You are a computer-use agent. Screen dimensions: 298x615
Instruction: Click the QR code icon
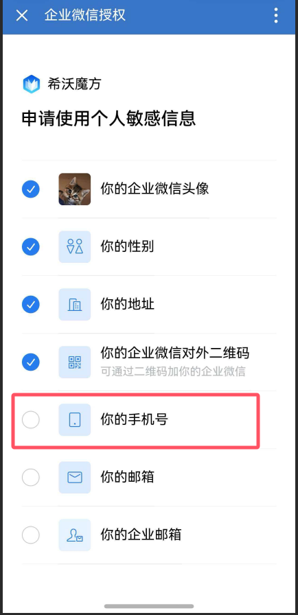tap(74, 362)
